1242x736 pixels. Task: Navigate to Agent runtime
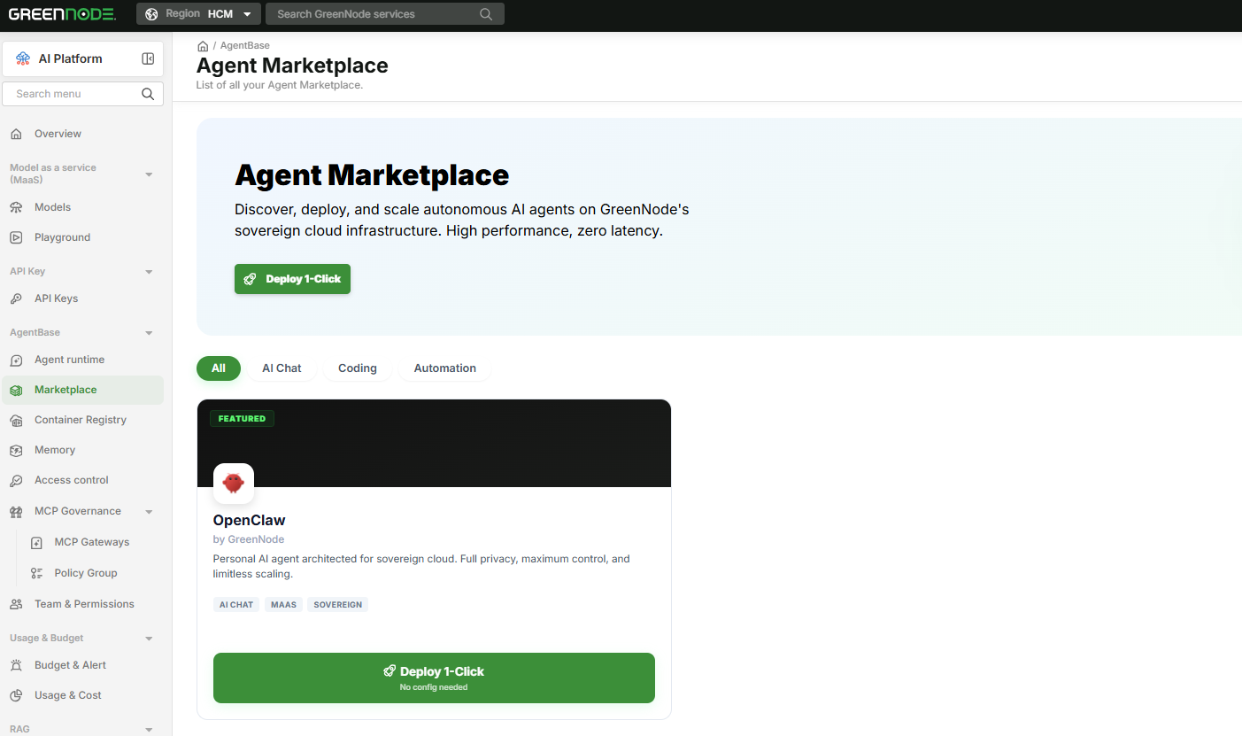[x=83, y=360]
